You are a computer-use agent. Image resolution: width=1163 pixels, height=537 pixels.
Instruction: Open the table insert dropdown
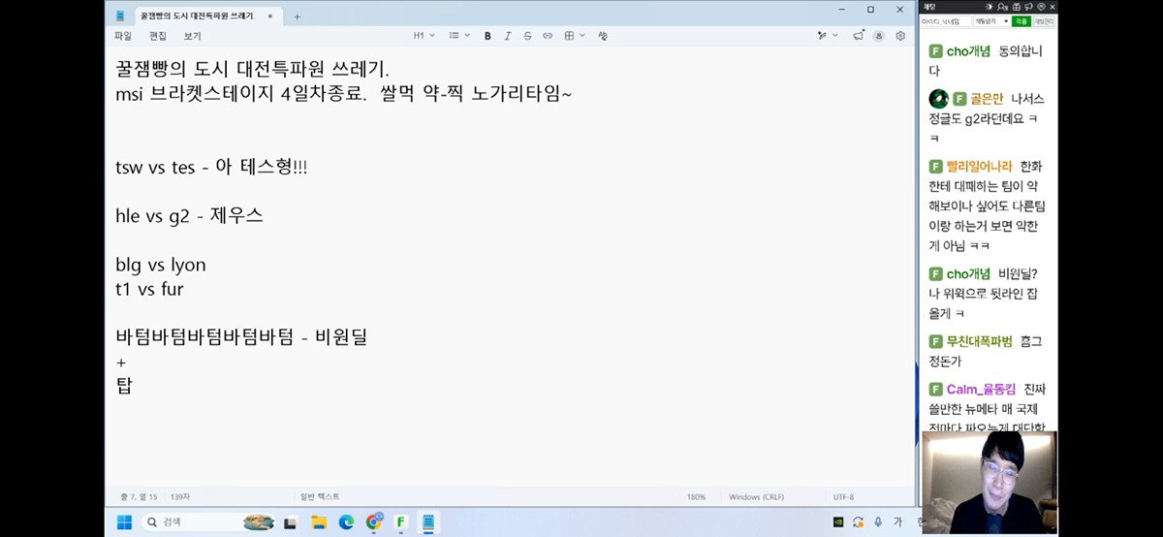575,36
